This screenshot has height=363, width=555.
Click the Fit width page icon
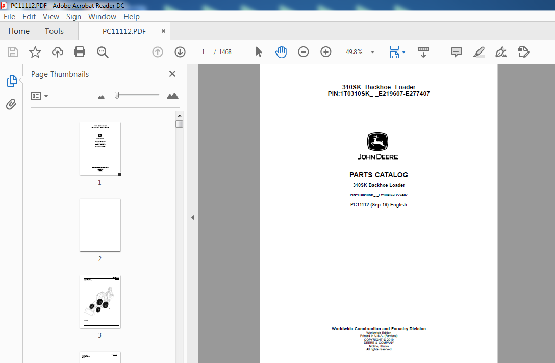click(x=394, y=52)
